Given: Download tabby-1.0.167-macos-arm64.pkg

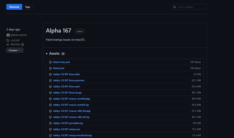Looking at the screenshot, I should [71, 99].
